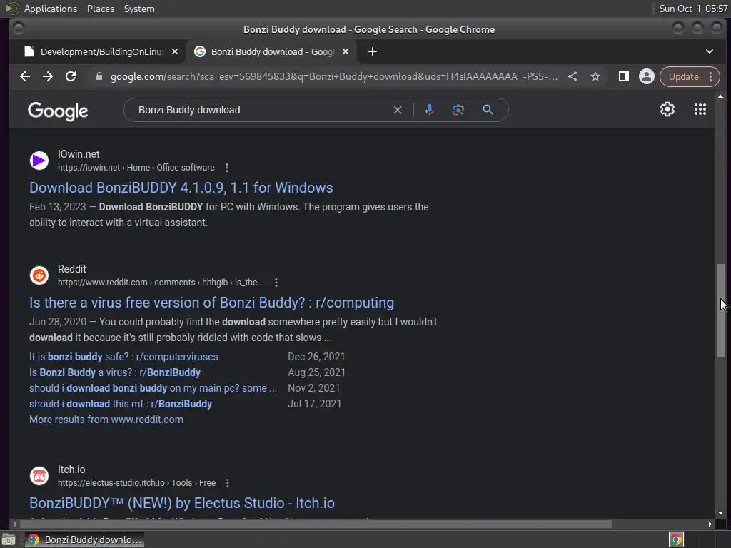Viewport: 731px width, 548px height.
Task: Click the horizontal scrollbar thumb
Action: pos(315,524)
